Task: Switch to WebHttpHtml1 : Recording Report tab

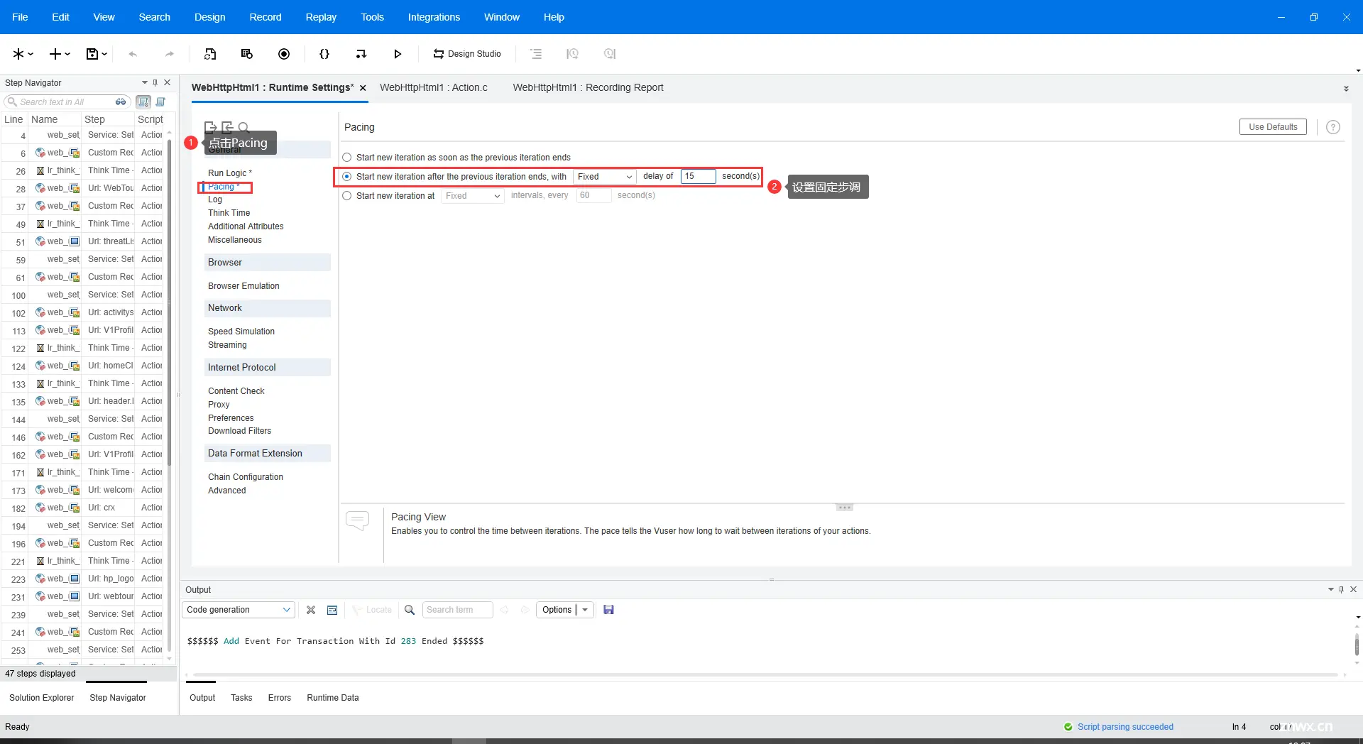Action: tap(588, 87)
